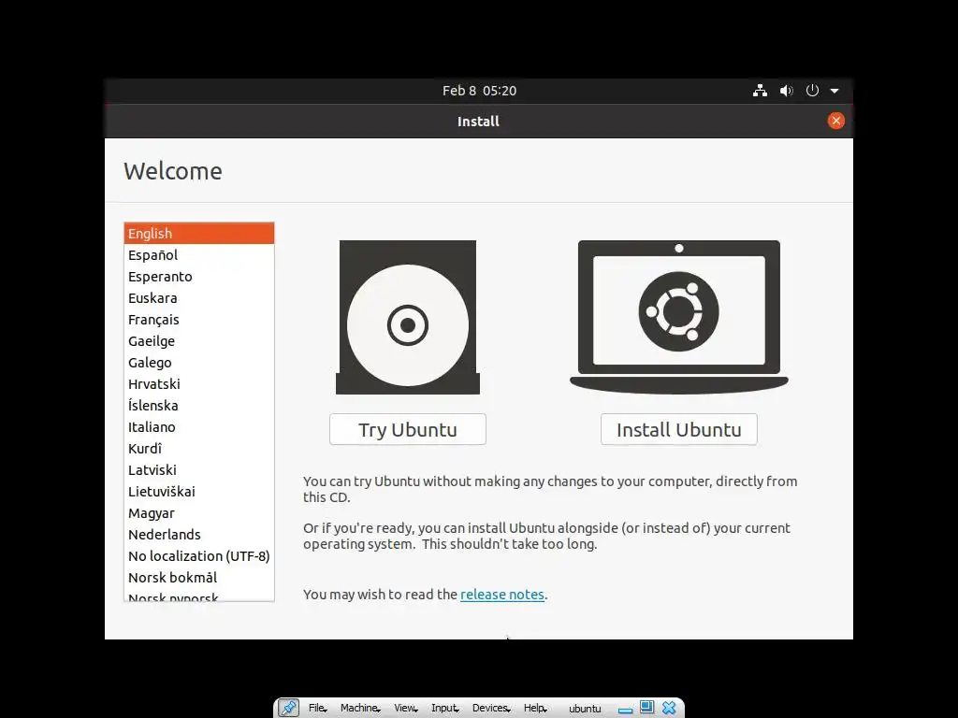Exit fullscreen via mini toolbar restore icon
Viewport: 958px width, 718px height.
[647, 707]
